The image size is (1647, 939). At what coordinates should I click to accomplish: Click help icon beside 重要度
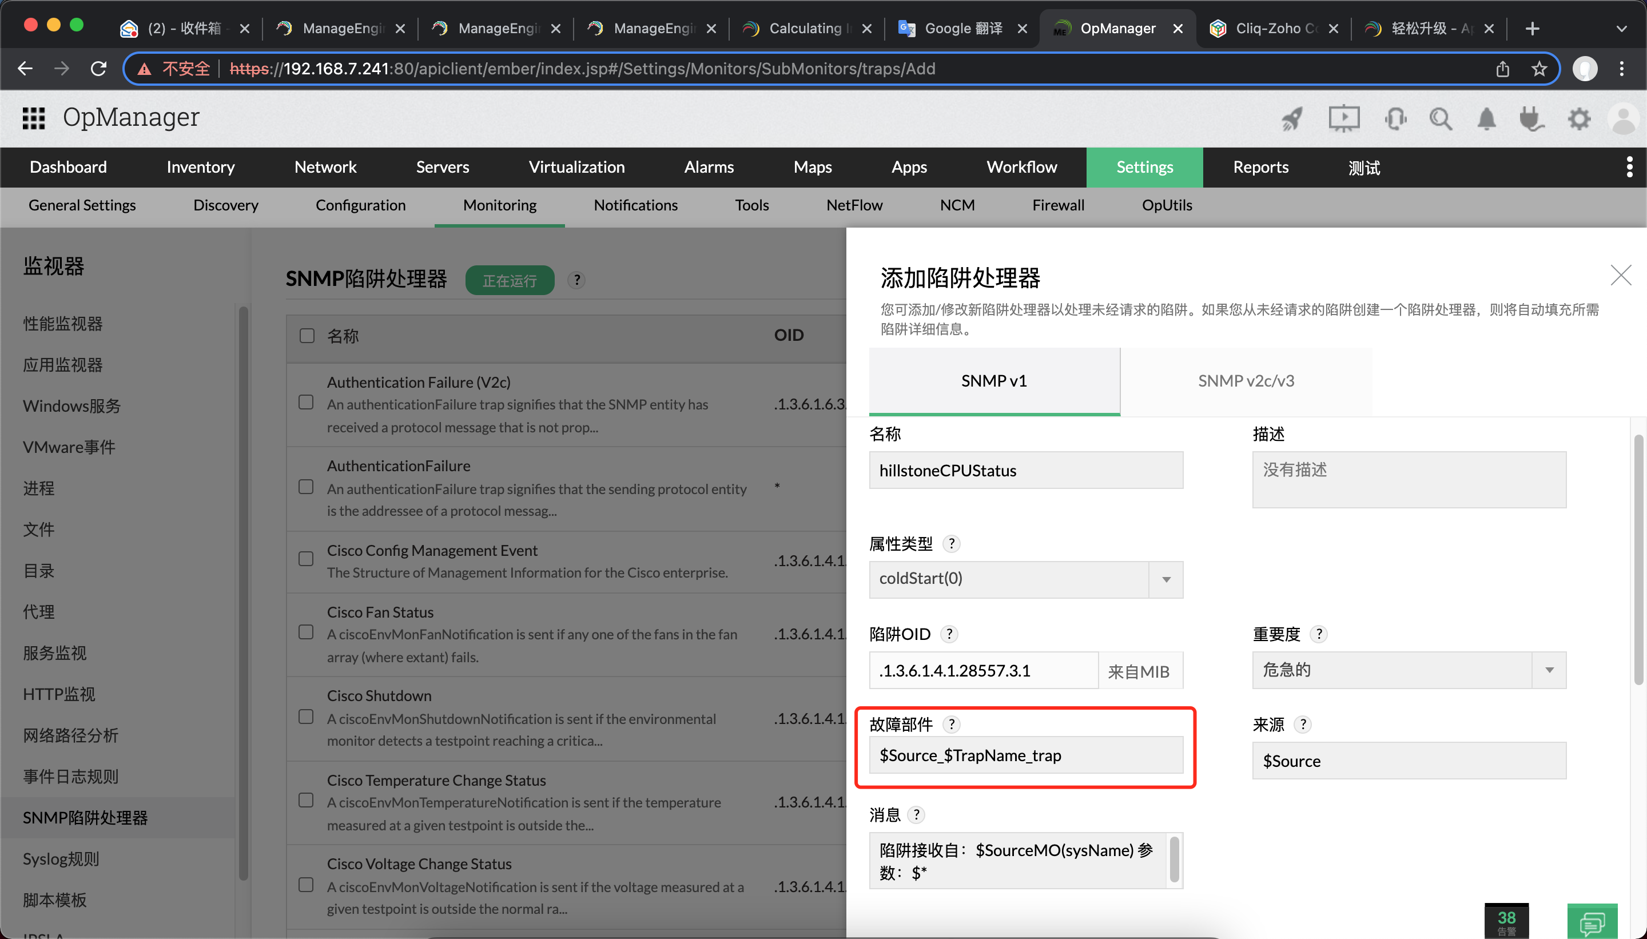(x=1319, y=634)
